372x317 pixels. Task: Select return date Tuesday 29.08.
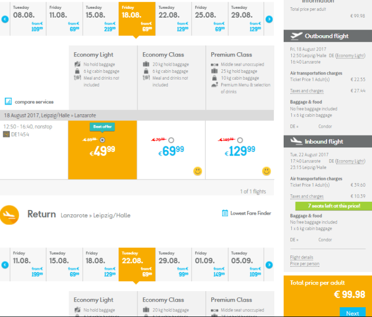[x=173, y=264]
